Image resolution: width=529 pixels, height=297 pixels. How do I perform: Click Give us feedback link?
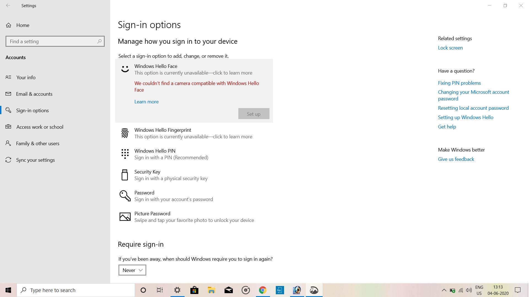[456, 159]
